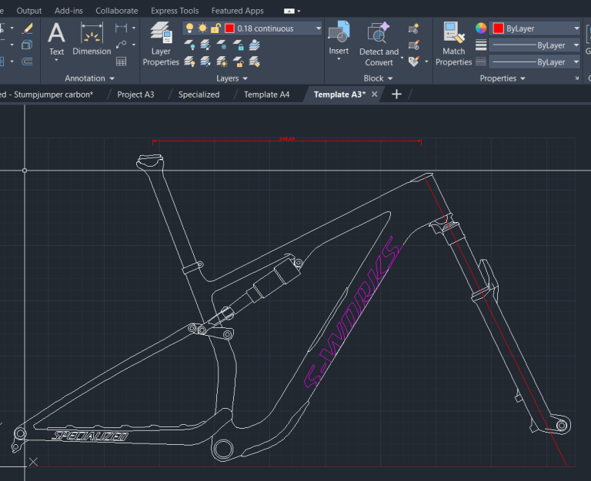Open the Express Tools ribbon tab
The width and height of the screenshot is (591, 481).
[175, 11]
